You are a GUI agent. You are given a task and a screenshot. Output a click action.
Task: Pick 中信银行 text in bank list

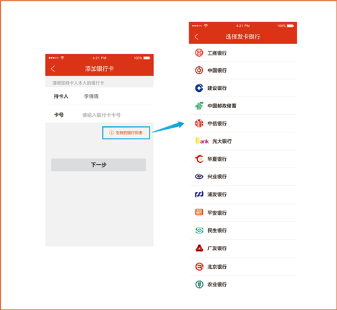pos(217,124)
